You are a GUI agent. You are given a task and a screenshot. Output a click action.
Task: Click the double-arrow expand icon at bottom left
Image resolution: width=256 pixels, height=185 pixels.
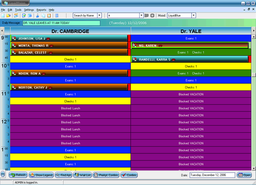coord(3,174)
